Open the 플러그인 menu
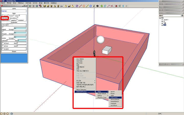 coord(47,3)
